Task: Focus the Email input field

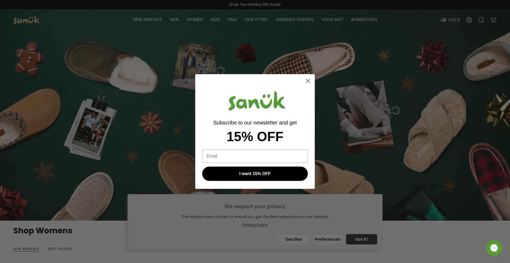Action: coord(255,156)
